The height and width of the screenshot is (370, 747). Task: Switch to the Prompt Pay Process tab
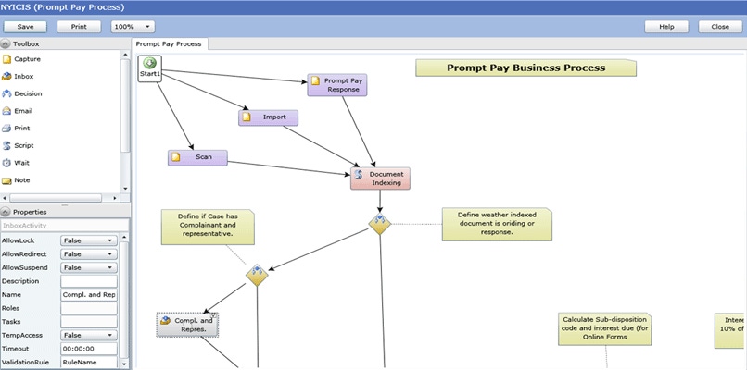pyautogui.click(x=170, y=43)
